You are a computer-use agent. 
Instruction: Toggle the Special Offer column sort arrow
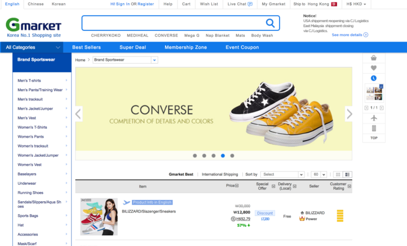pos(273,186)
